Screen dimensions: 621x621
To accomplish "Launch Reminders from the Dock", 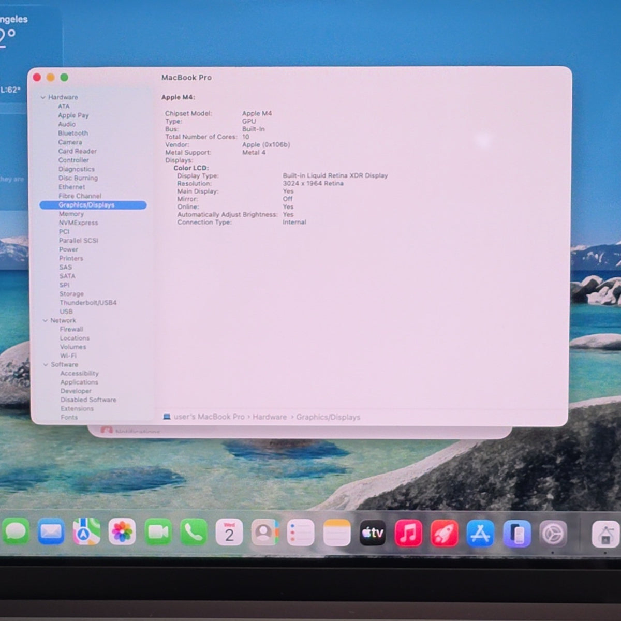I will click(301, 533).
